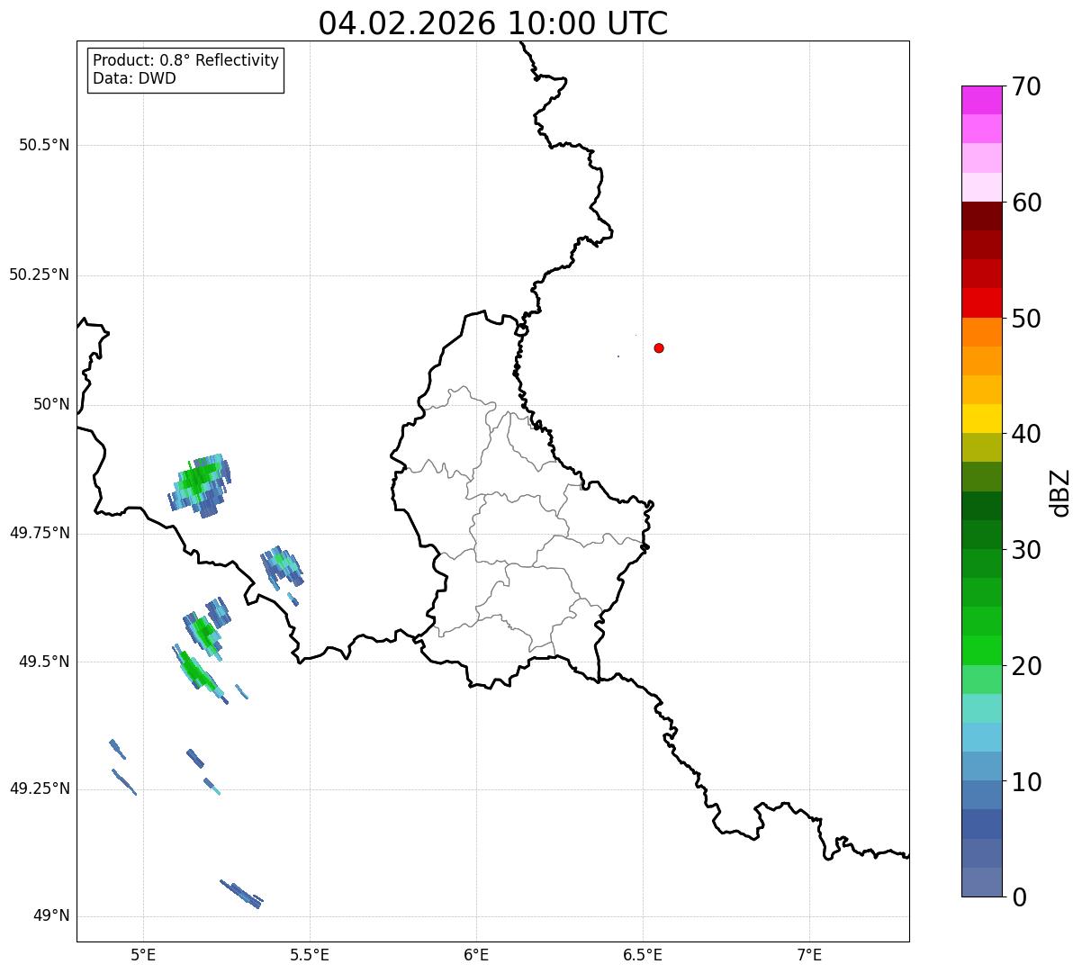Click the 'Product: 0.8° Reflectivity' text
Viewport: 1082px width, 973px height.
pos(186,60)
